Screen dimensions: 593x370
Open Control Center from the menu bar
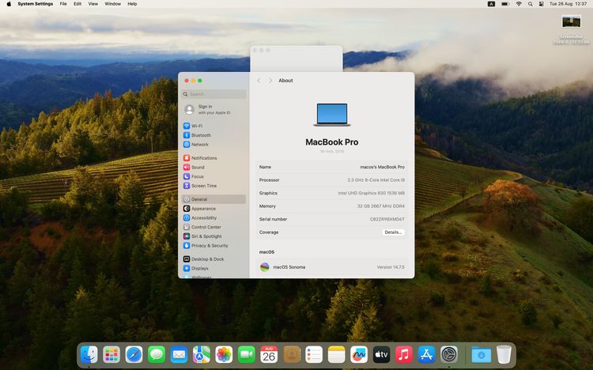(541, 4)
